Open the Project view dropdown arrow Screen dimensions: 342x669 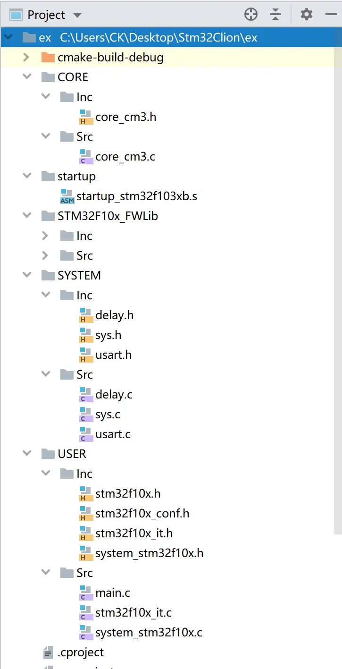[77, 15]
